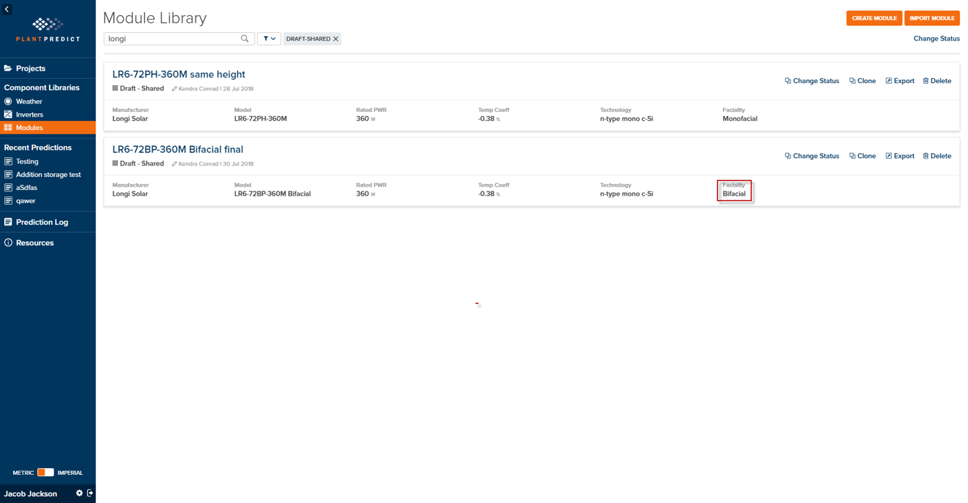Open the aSdfas recent prediction
The height and width of the screenshot is (503, 968).
(x=26, y=188)
